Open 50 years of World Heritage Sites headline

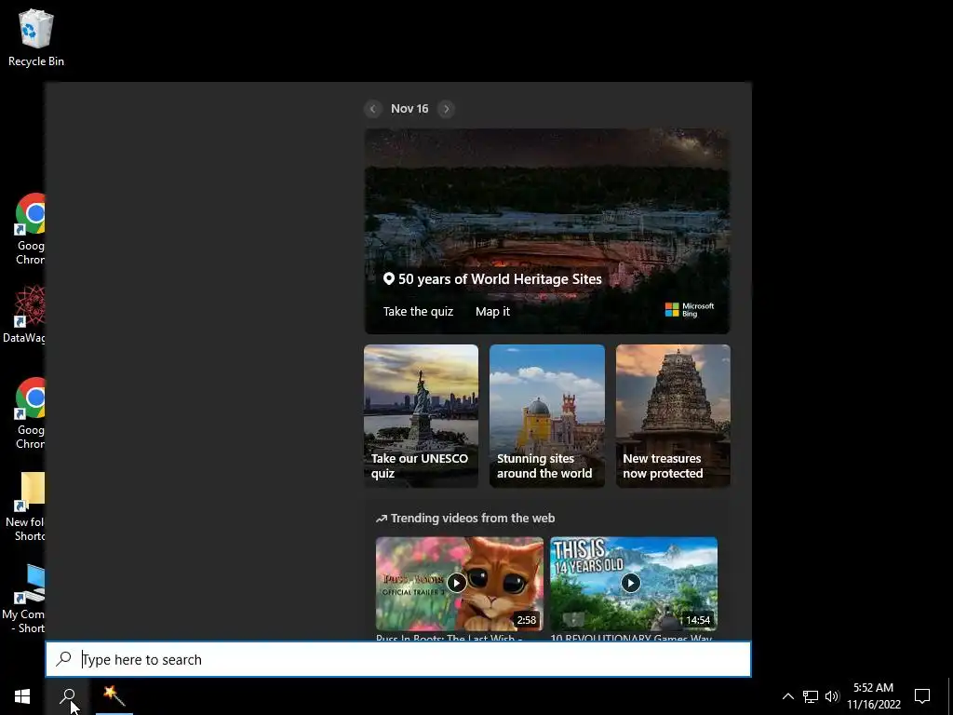500,279
